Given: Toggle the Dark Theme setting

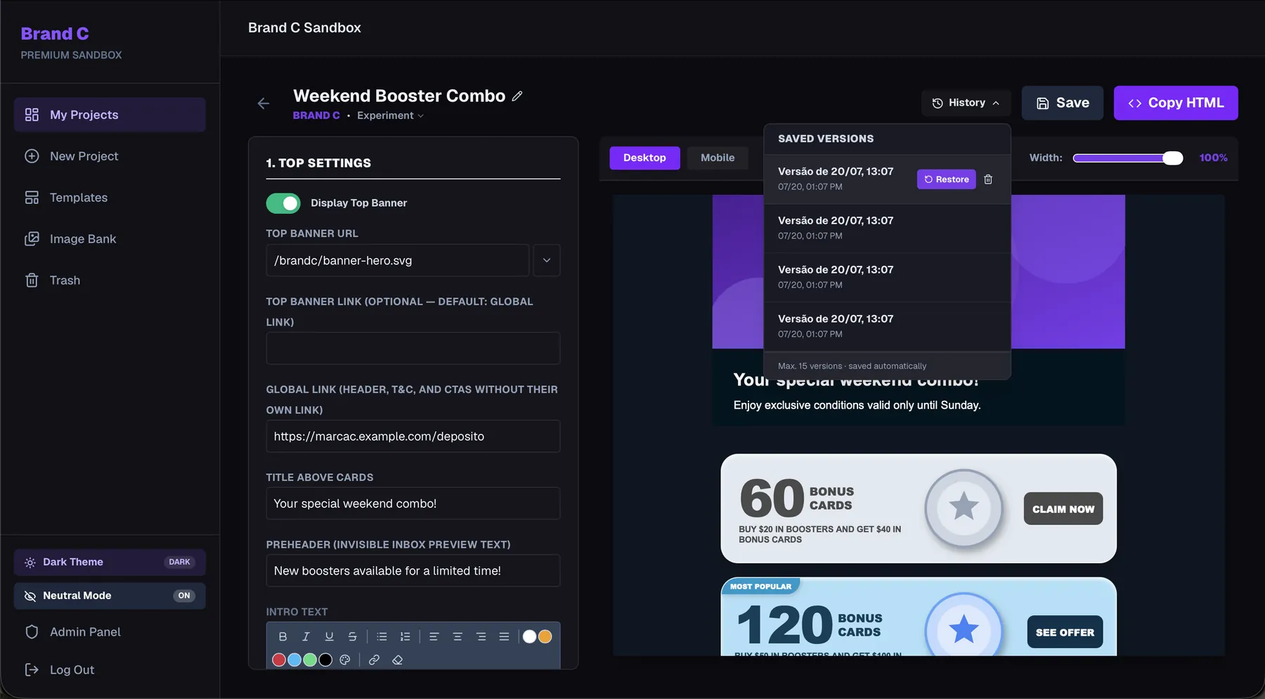Looking at the screenshot, I should click(110, 562).
